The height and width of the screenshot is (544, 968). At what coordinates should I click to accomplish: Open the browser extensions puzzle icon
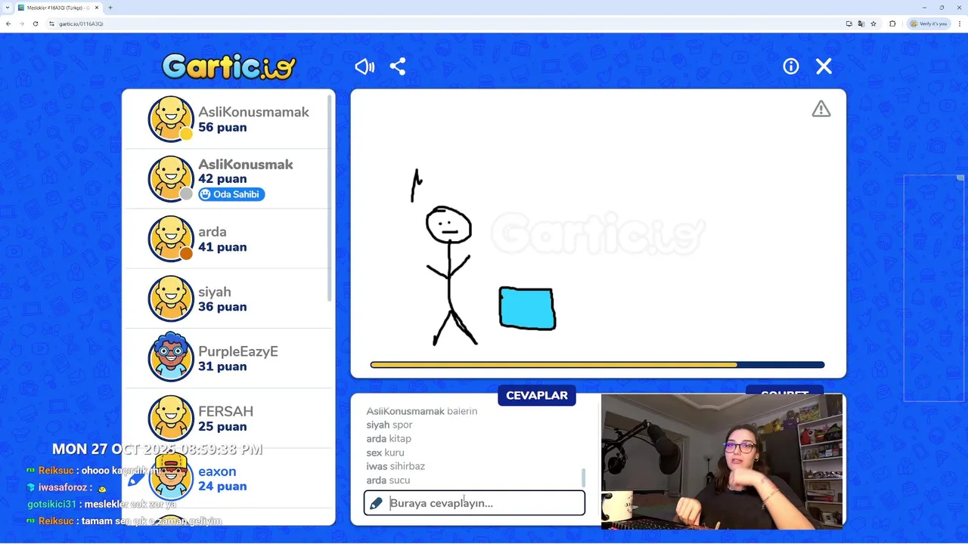(x=892, y=23)
